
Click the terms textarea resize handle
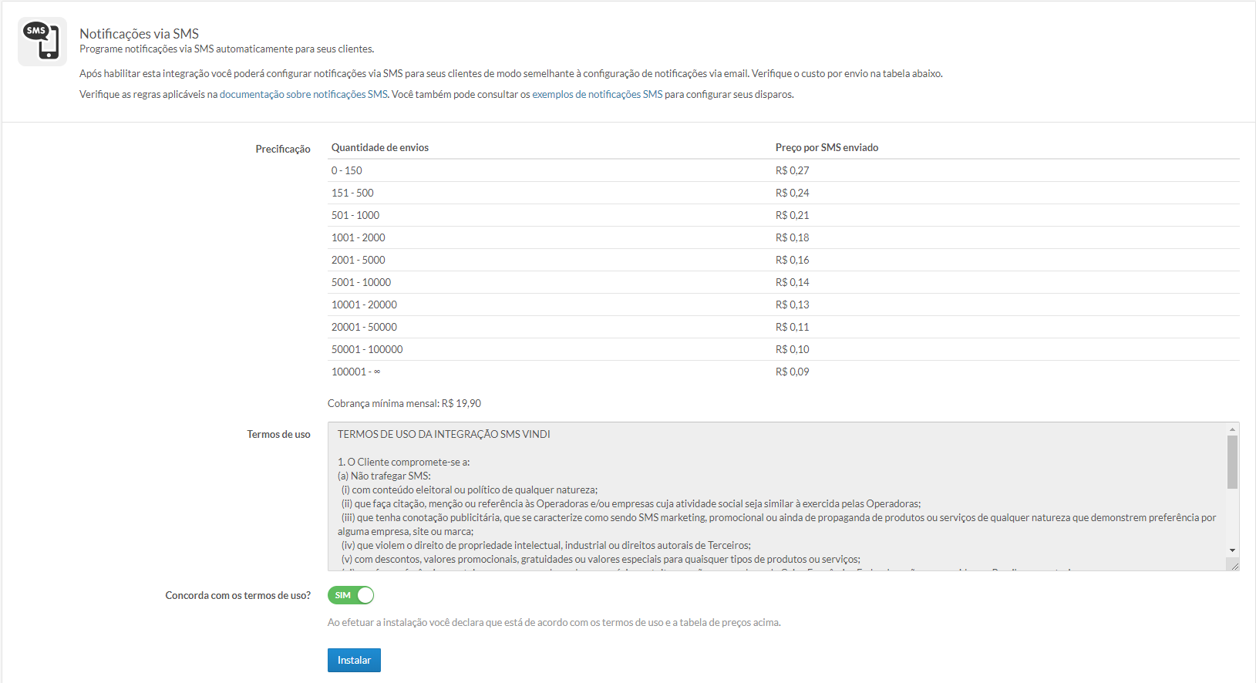[x=1234, y=566]
